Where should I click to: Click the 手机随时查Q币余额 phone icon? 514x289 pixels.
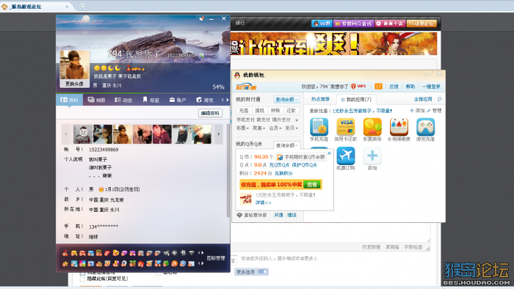pos(280,157)
